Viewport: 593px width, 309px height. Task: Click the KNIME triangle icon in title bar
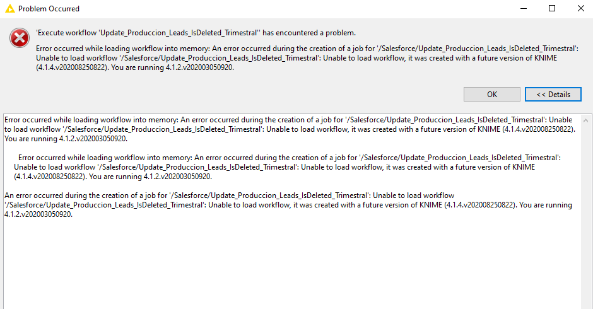click(x=9, y=8)
